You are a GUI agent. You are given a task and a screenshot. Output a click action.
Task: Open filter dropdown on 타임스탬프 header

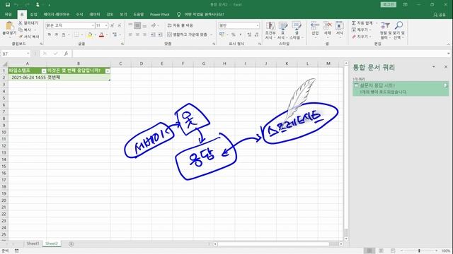tap(44, 71)
